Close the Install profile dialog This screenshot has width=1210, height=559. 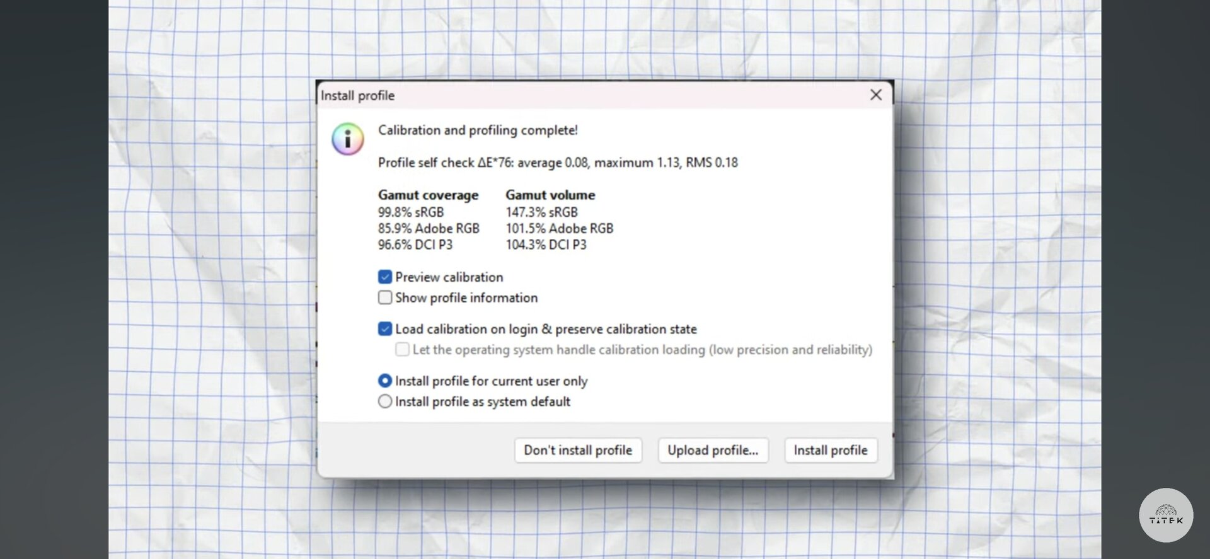pyautogui.click(x=875, y=95)
